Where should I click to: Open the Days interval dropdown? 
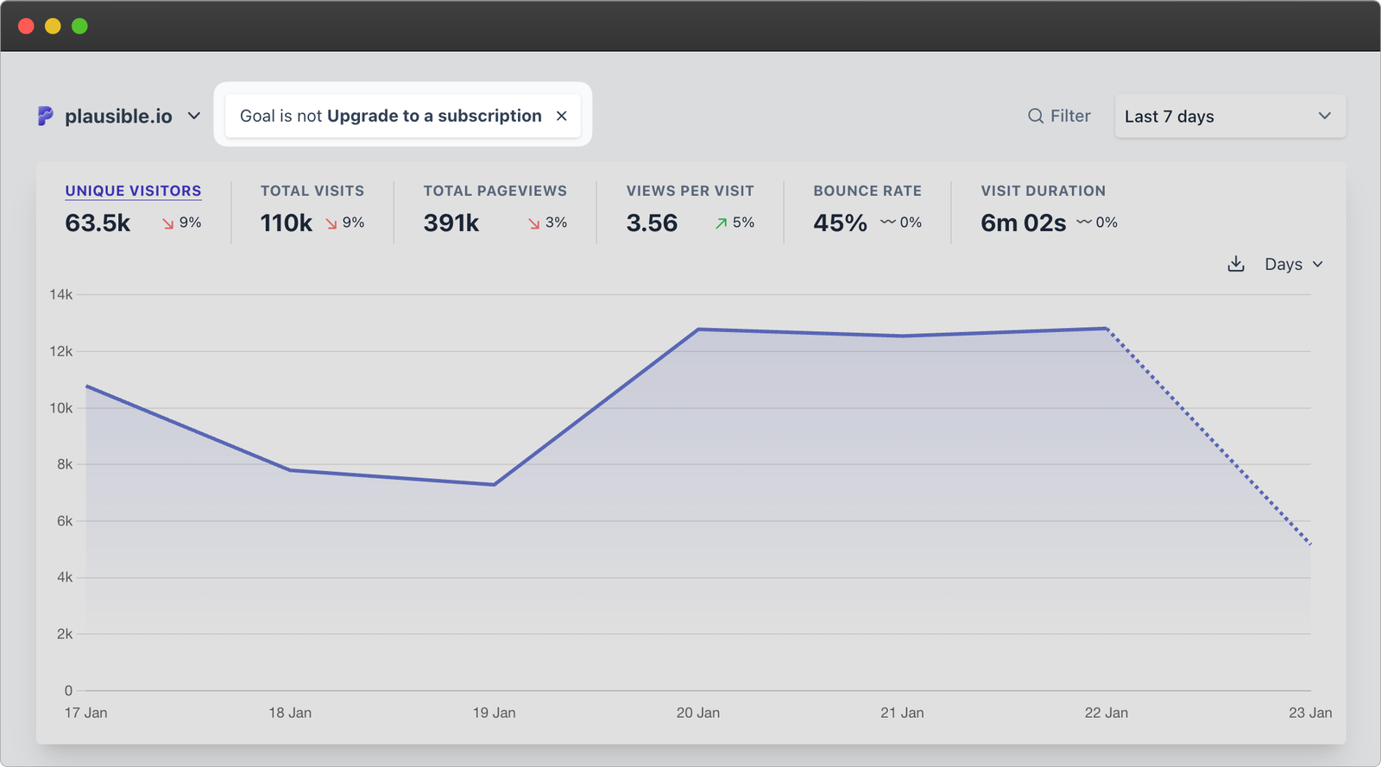(1293, 264)
